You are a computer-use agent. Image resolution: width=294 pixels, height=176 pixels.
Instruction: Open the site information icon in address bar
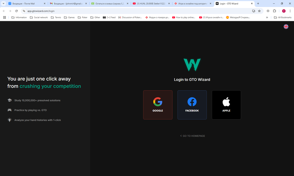(x=24, y=11)
